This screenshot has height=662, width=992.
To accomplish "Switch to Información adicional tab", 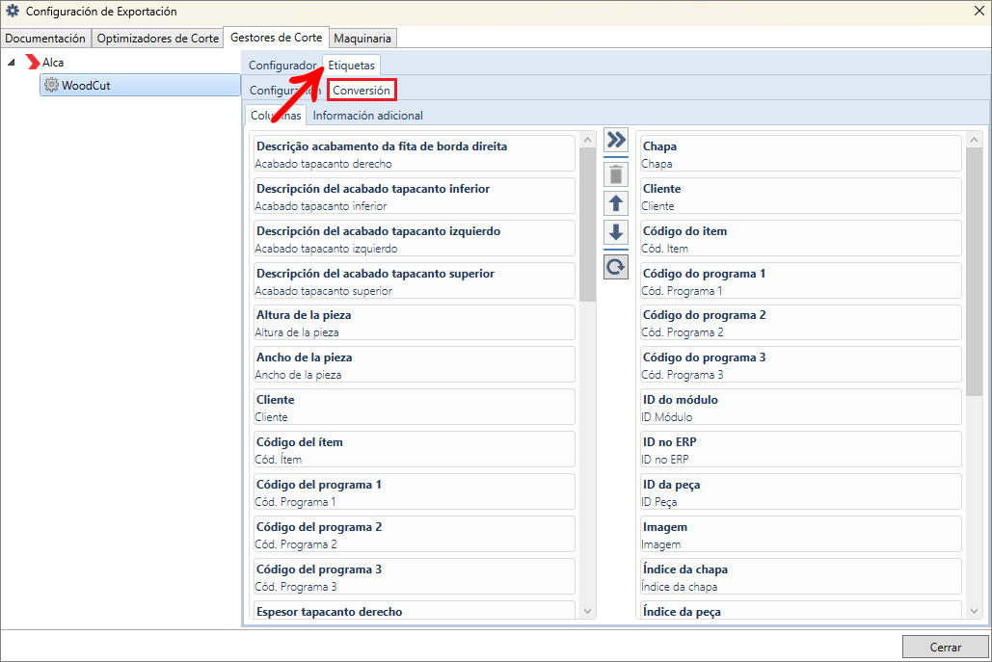I will (367, 115).
